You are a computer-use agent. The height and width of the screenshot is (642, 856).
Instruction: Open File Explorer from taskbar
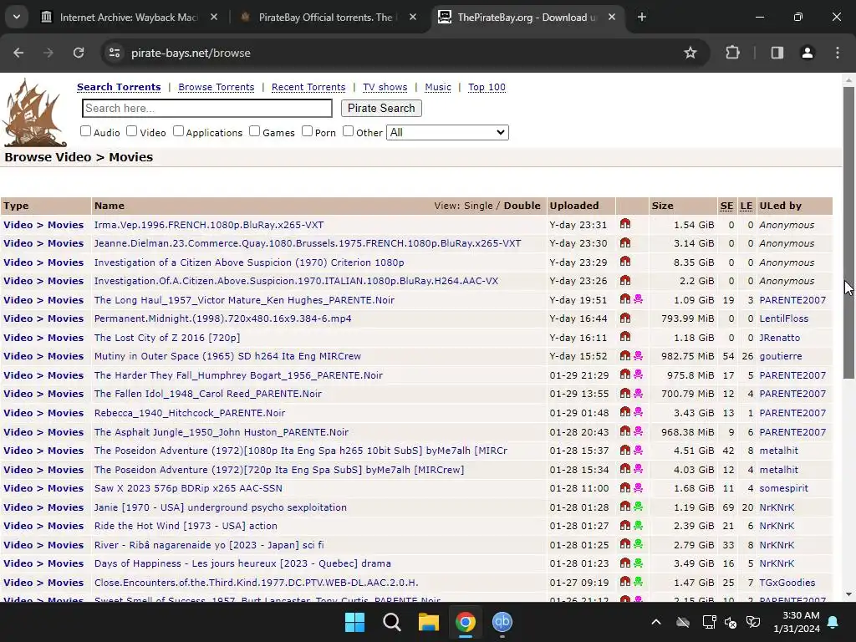[x=429, y=622]
